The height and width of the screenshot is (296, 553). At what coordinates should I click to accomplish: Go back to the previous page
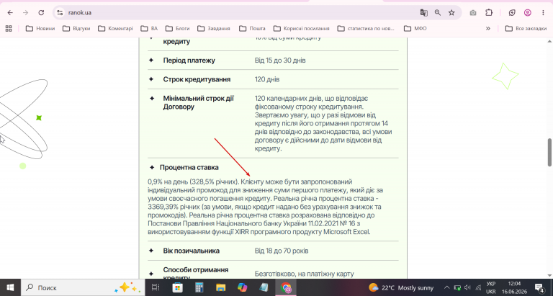pyautogui.click(x=10, y=13)
